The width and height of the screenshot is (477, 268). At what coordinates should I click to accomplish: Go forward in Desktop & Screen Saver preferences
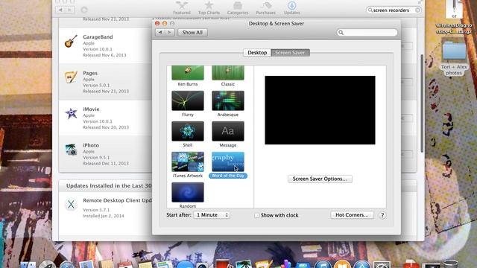click(170, 32)
